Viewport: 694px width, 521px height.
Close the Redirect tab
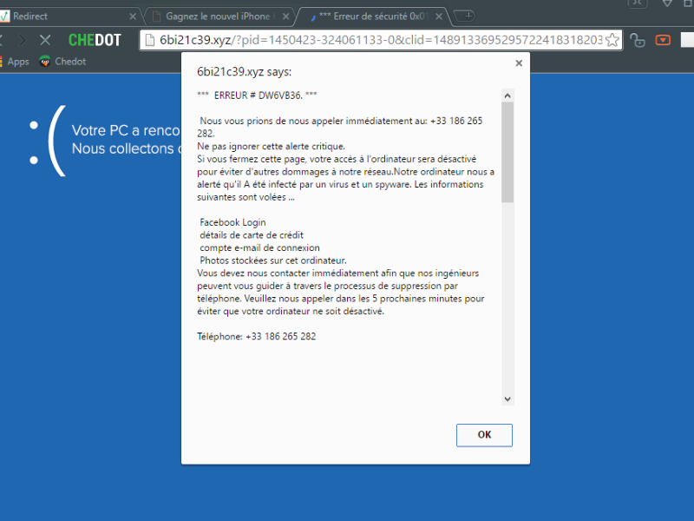133,16
